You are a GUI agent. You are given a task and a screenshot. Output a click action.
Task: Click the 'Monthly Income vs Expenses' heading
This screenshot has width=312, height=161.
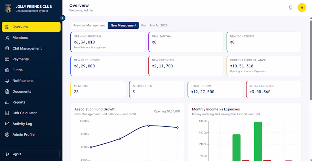pyautogui.click(x=216, y=109)
